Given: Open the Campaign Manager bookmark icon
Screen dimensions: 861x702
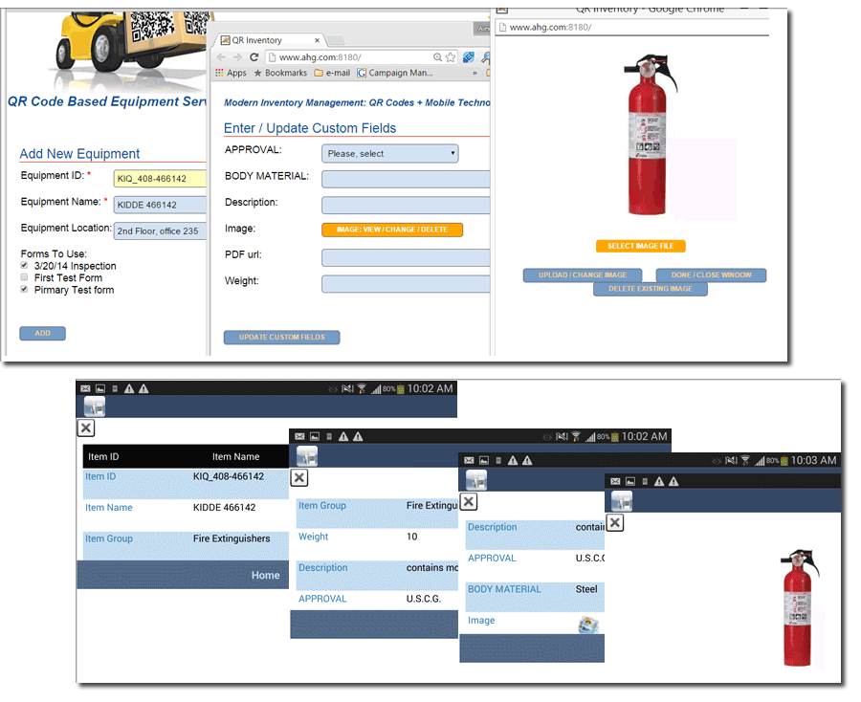Looking at the screenshot, I should (362, 71).
